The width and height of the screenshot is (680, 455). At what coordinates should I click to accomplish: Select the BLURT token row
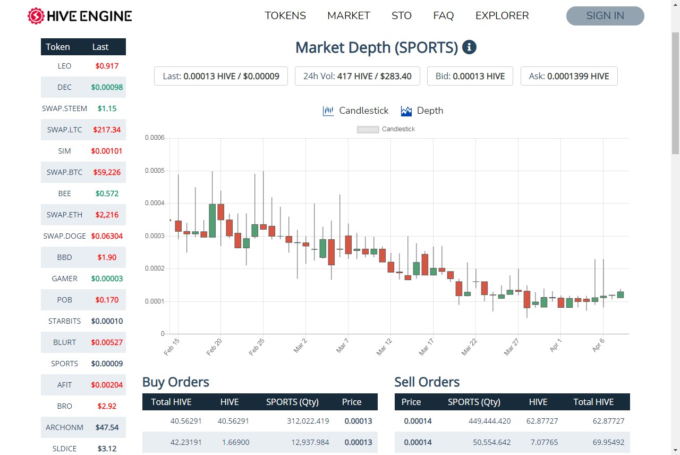83,342
